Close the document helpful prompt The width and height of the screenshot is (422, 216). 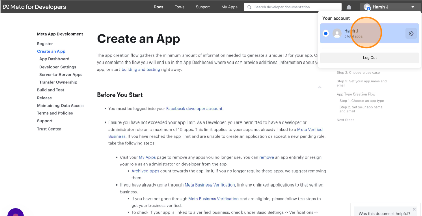414,209
